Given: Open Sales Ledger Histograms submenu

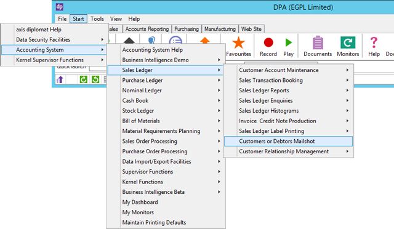Looking at the screenshot, I should 289,111.
